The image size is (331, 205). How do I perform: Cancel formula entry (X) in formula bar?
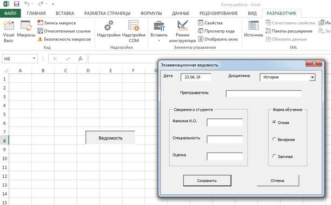pos(55,59)
